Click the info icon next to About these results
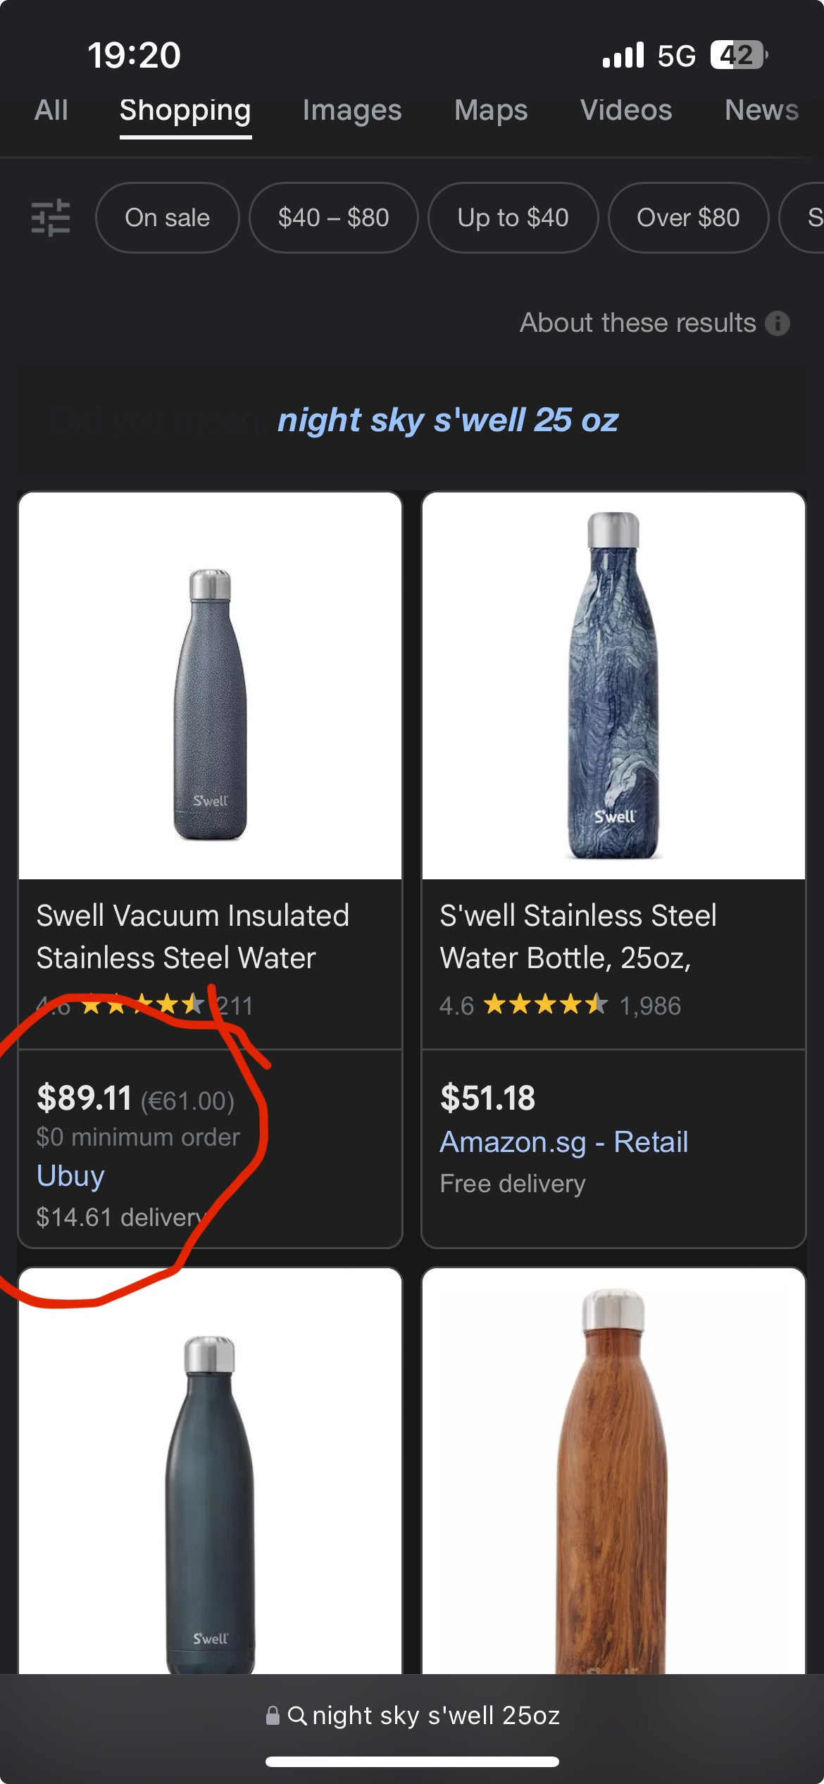This screenshot has width=824, height=1784. pyautogui.click(x=777, y=323)
